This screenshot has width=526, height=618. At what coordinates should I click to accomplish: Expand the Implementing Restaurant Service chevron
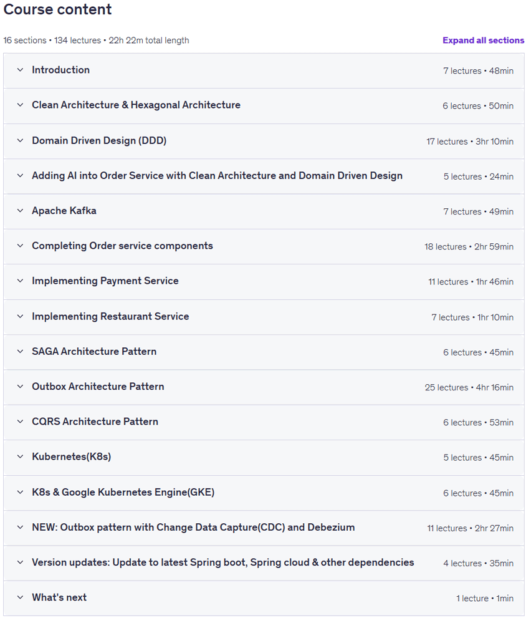[20, 317]
